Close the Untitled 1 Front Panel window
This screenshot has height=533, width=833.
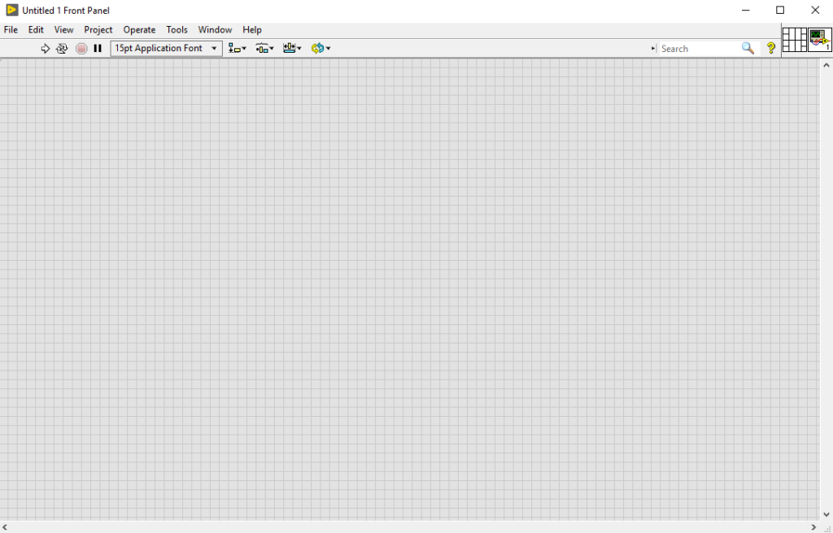coord(815,10)
